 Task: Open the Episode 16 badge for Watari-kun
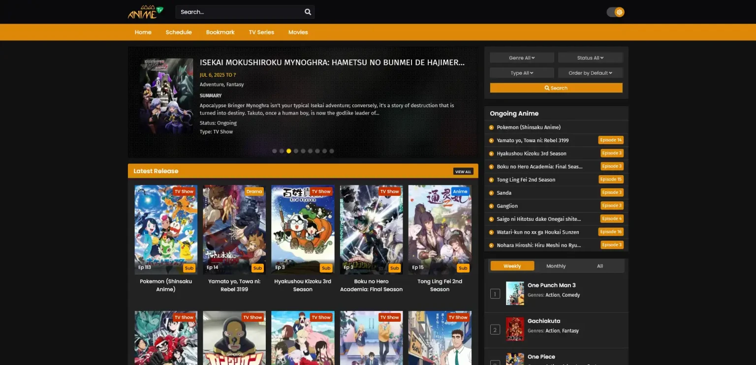coord(611,232)
